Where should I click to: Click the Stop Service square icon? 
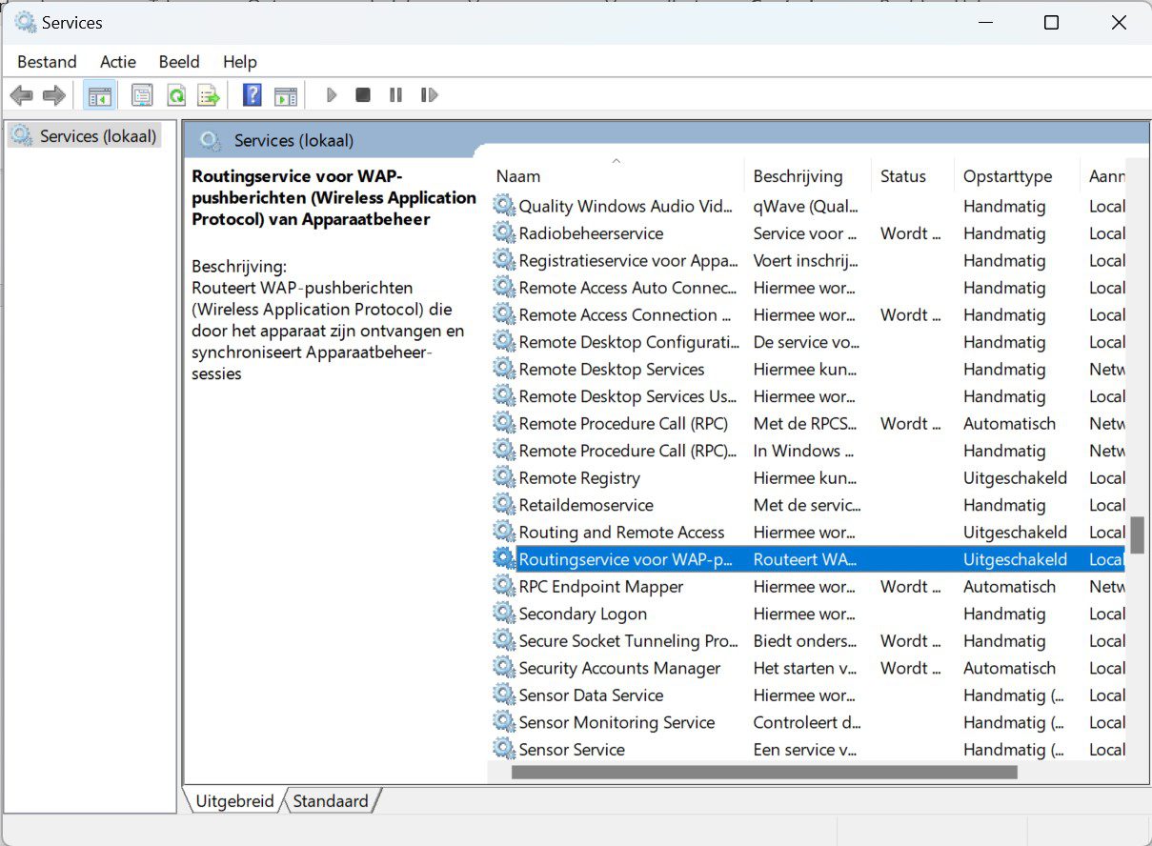[x=363, y=95]
